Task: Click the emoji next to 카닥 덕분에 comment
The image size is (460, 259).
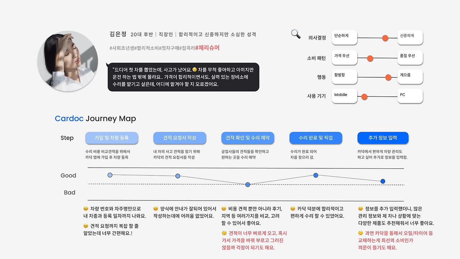Action: 293,208
